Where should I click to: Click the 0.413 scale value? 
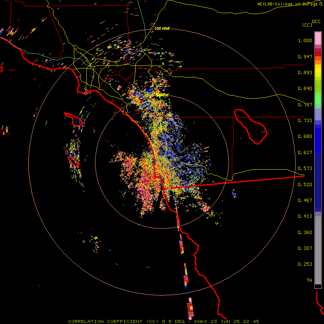[305, 216]
